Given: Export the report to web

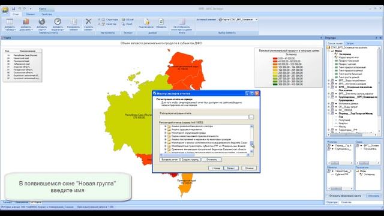Looking at the screenshot, I should click(127, 24).
